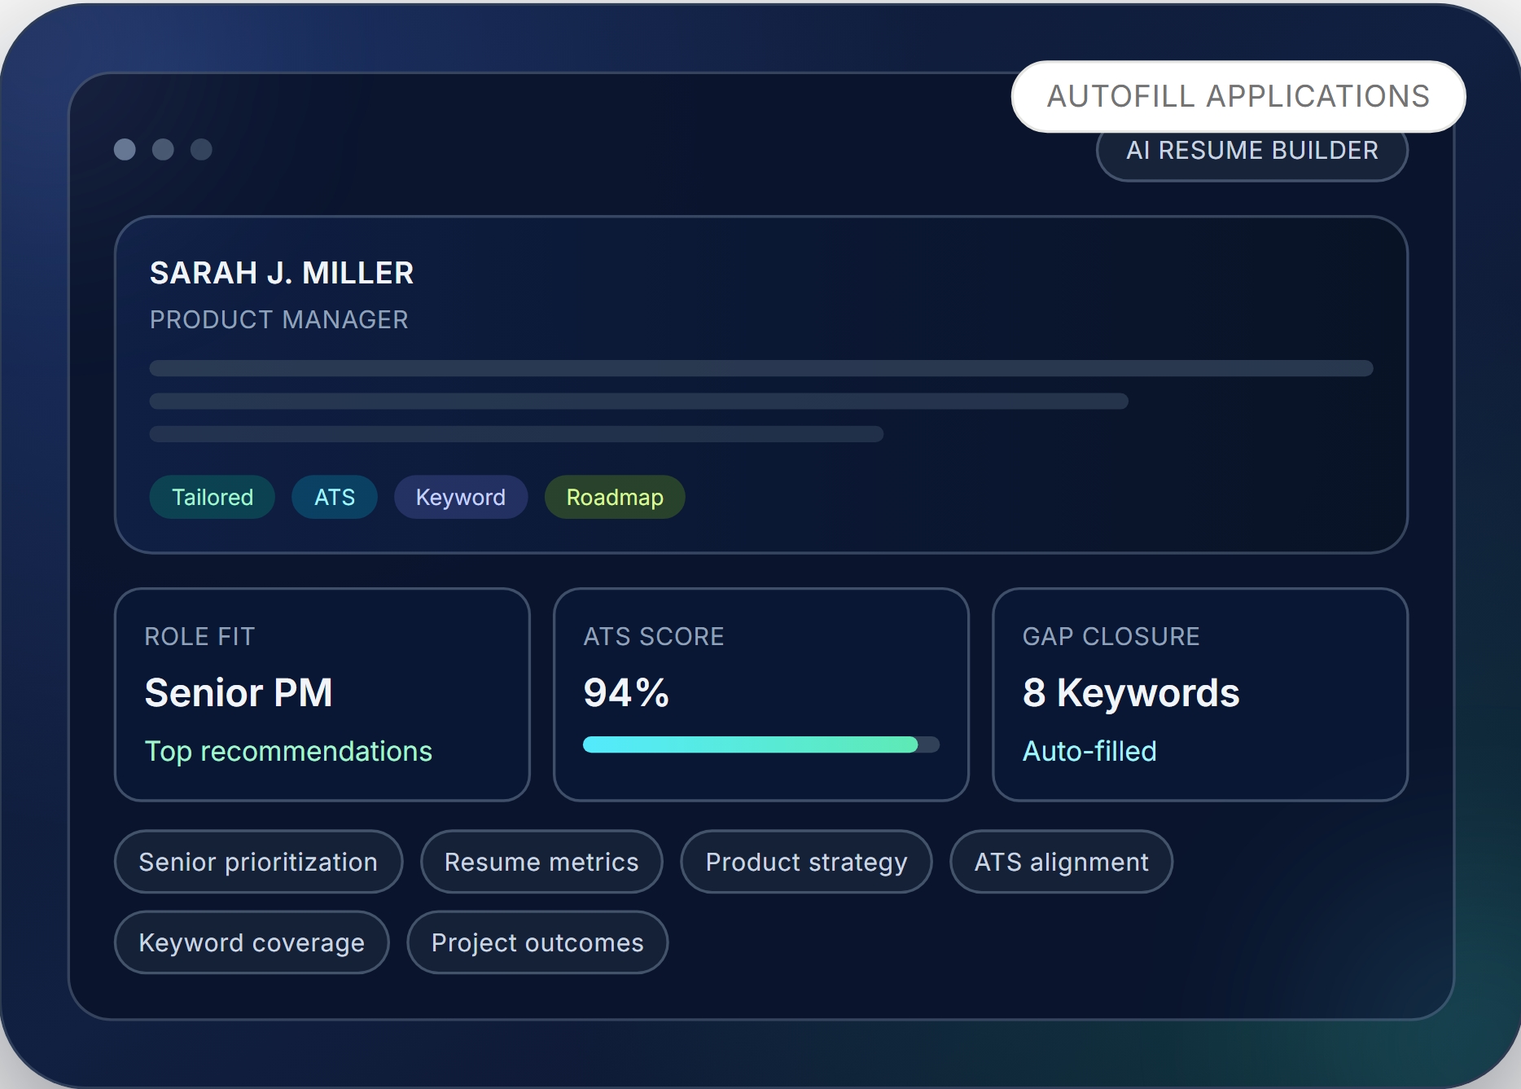
Task: Select the Resume metrics chip
Action: point(541,862)
